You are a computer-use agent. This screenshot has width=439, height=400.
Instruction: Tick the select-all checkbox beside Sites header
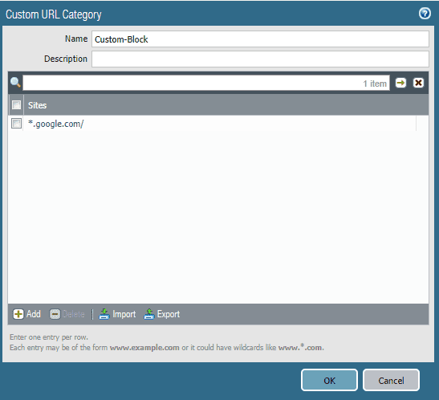pos(16,105)
